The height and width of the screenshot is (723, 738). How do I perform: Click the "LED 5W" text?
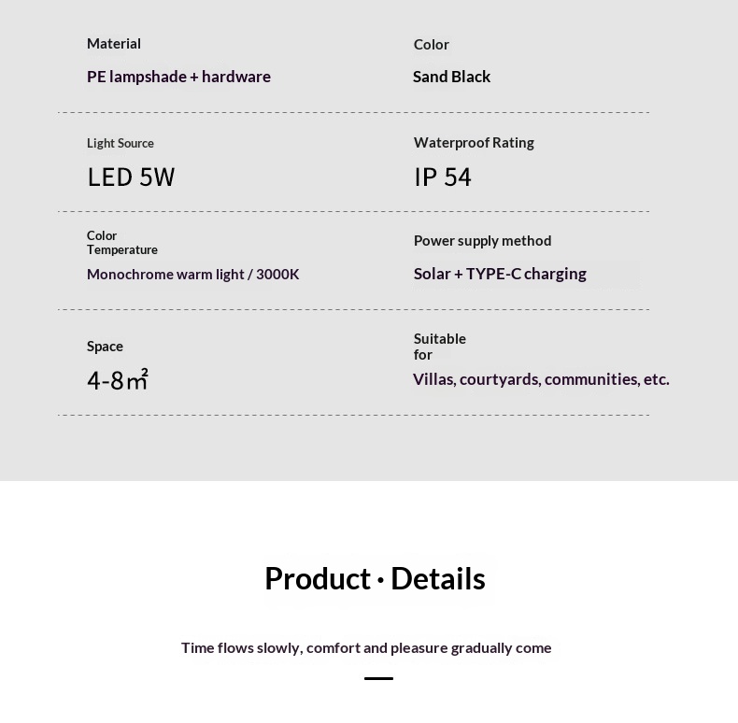click(131, 177)
